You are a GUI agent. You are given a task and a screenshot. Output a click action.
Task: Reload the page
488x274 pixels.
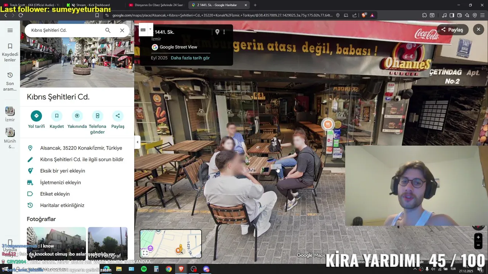pos(21,15)
